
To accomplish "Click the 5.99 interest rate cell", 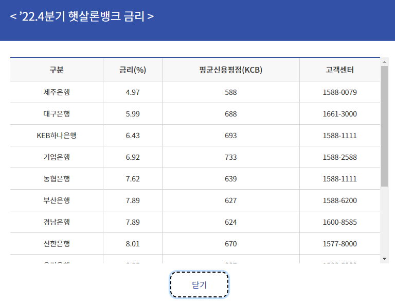I will pyautogui.click(x=133, y=114).
